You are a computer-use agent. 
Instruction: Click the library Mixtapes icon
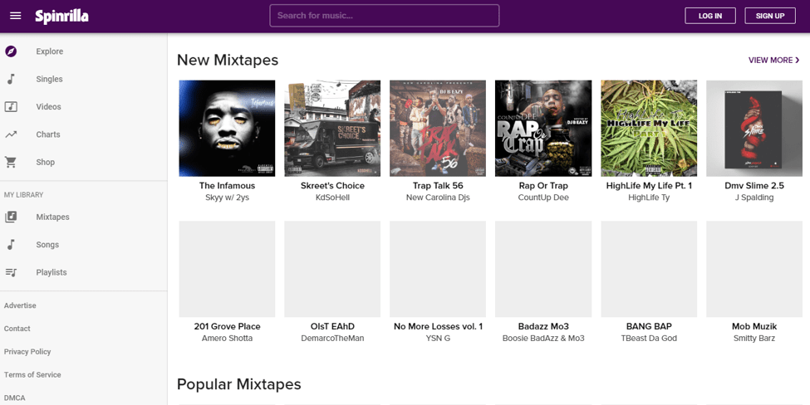11,217
